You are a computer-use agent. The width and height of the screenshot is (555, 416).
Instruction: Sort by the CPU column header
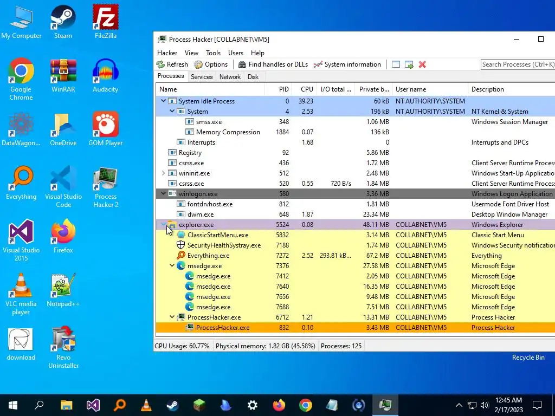tap(304, 89)
